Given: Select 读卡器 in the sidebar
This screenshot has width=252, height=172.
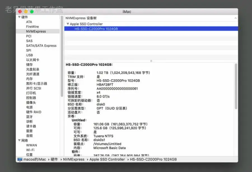Looking at the screenshot, I should (31, 126).
